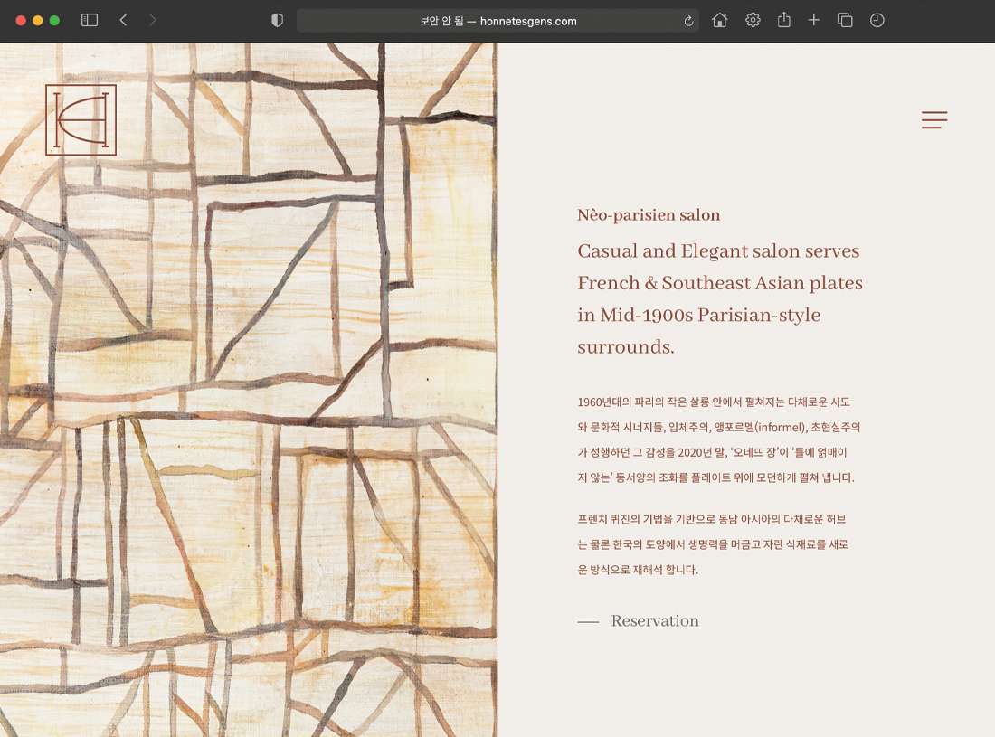Click the Nèo-parisien salon heading

(649, 215)
